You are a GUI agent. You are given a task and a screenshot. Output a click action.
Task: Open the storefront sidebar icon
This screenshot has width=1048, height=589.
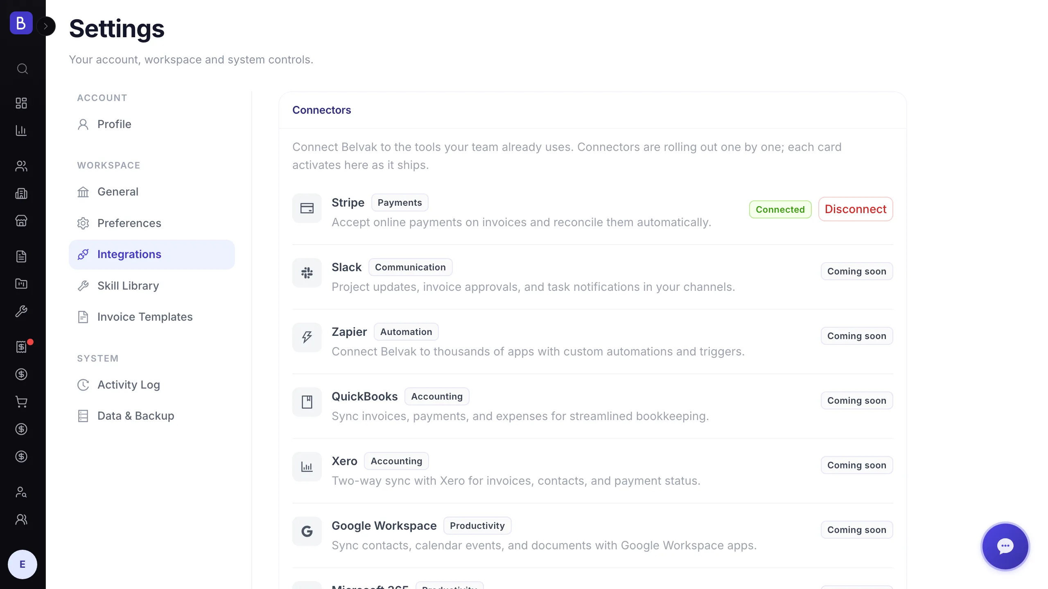21,221
